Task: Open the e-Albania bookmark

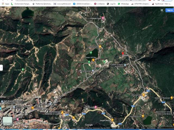Action: [99, 4]
